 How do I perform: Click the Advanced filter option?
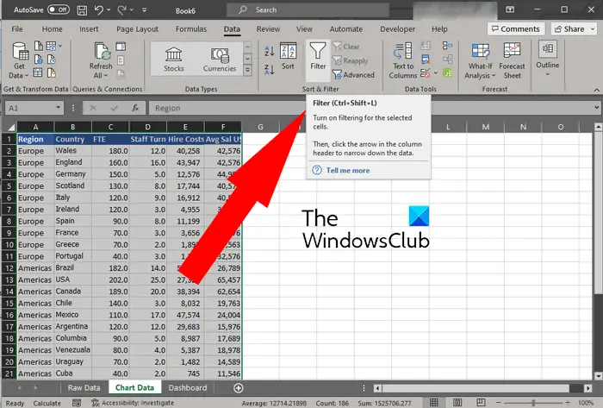tap(353, 75)
